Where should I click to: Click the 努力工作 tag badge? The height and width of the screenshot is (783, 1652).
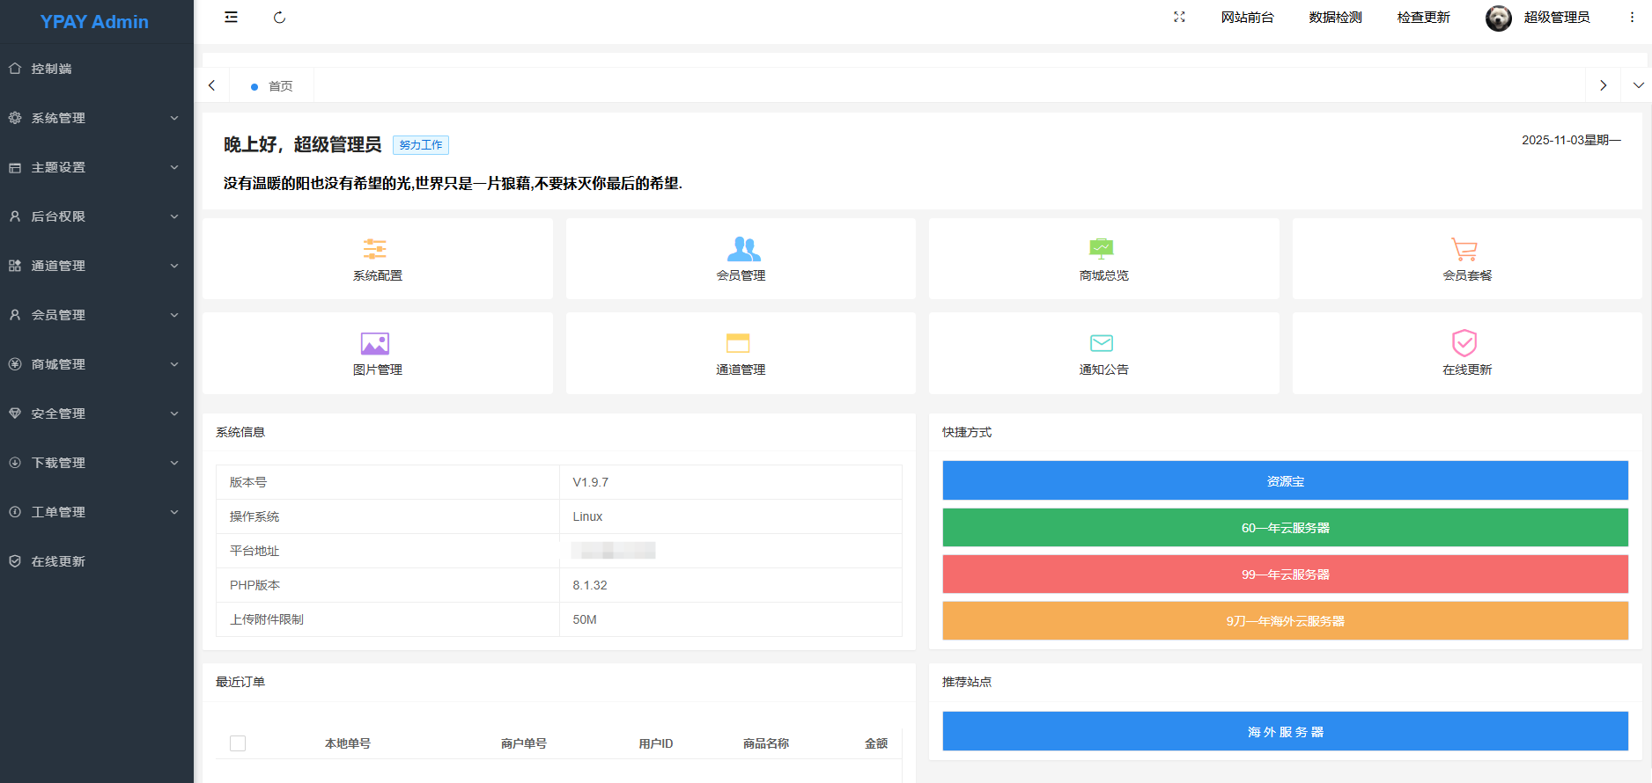(x=421, y=145)
